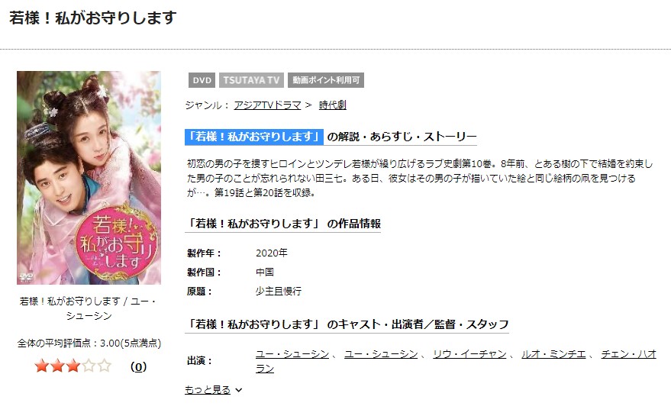The image size is (671, 416).
Task: Select the second rating star
Action: (x=57, y=366)
